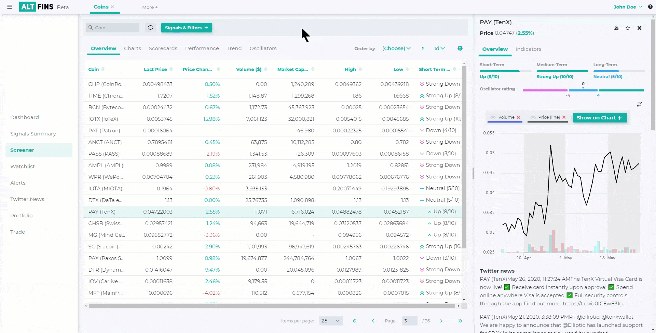Image resolution: width=656 pixels, height=333 pixels.
Task: Switch to the Trend tab
Action: point(234,48)
